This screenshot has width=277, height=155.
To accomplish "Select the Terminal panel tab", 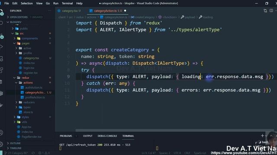I will (128, 136).
